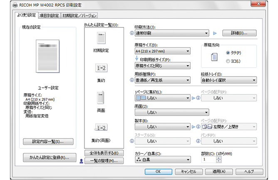
Task: Open the 原稿サイズ dropdown
Action: click(x=162, y=51)
